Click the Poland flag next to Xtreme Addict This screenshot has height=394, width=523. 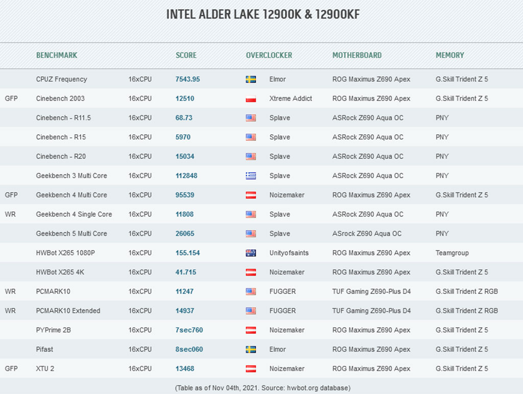(x=251, y=98)
